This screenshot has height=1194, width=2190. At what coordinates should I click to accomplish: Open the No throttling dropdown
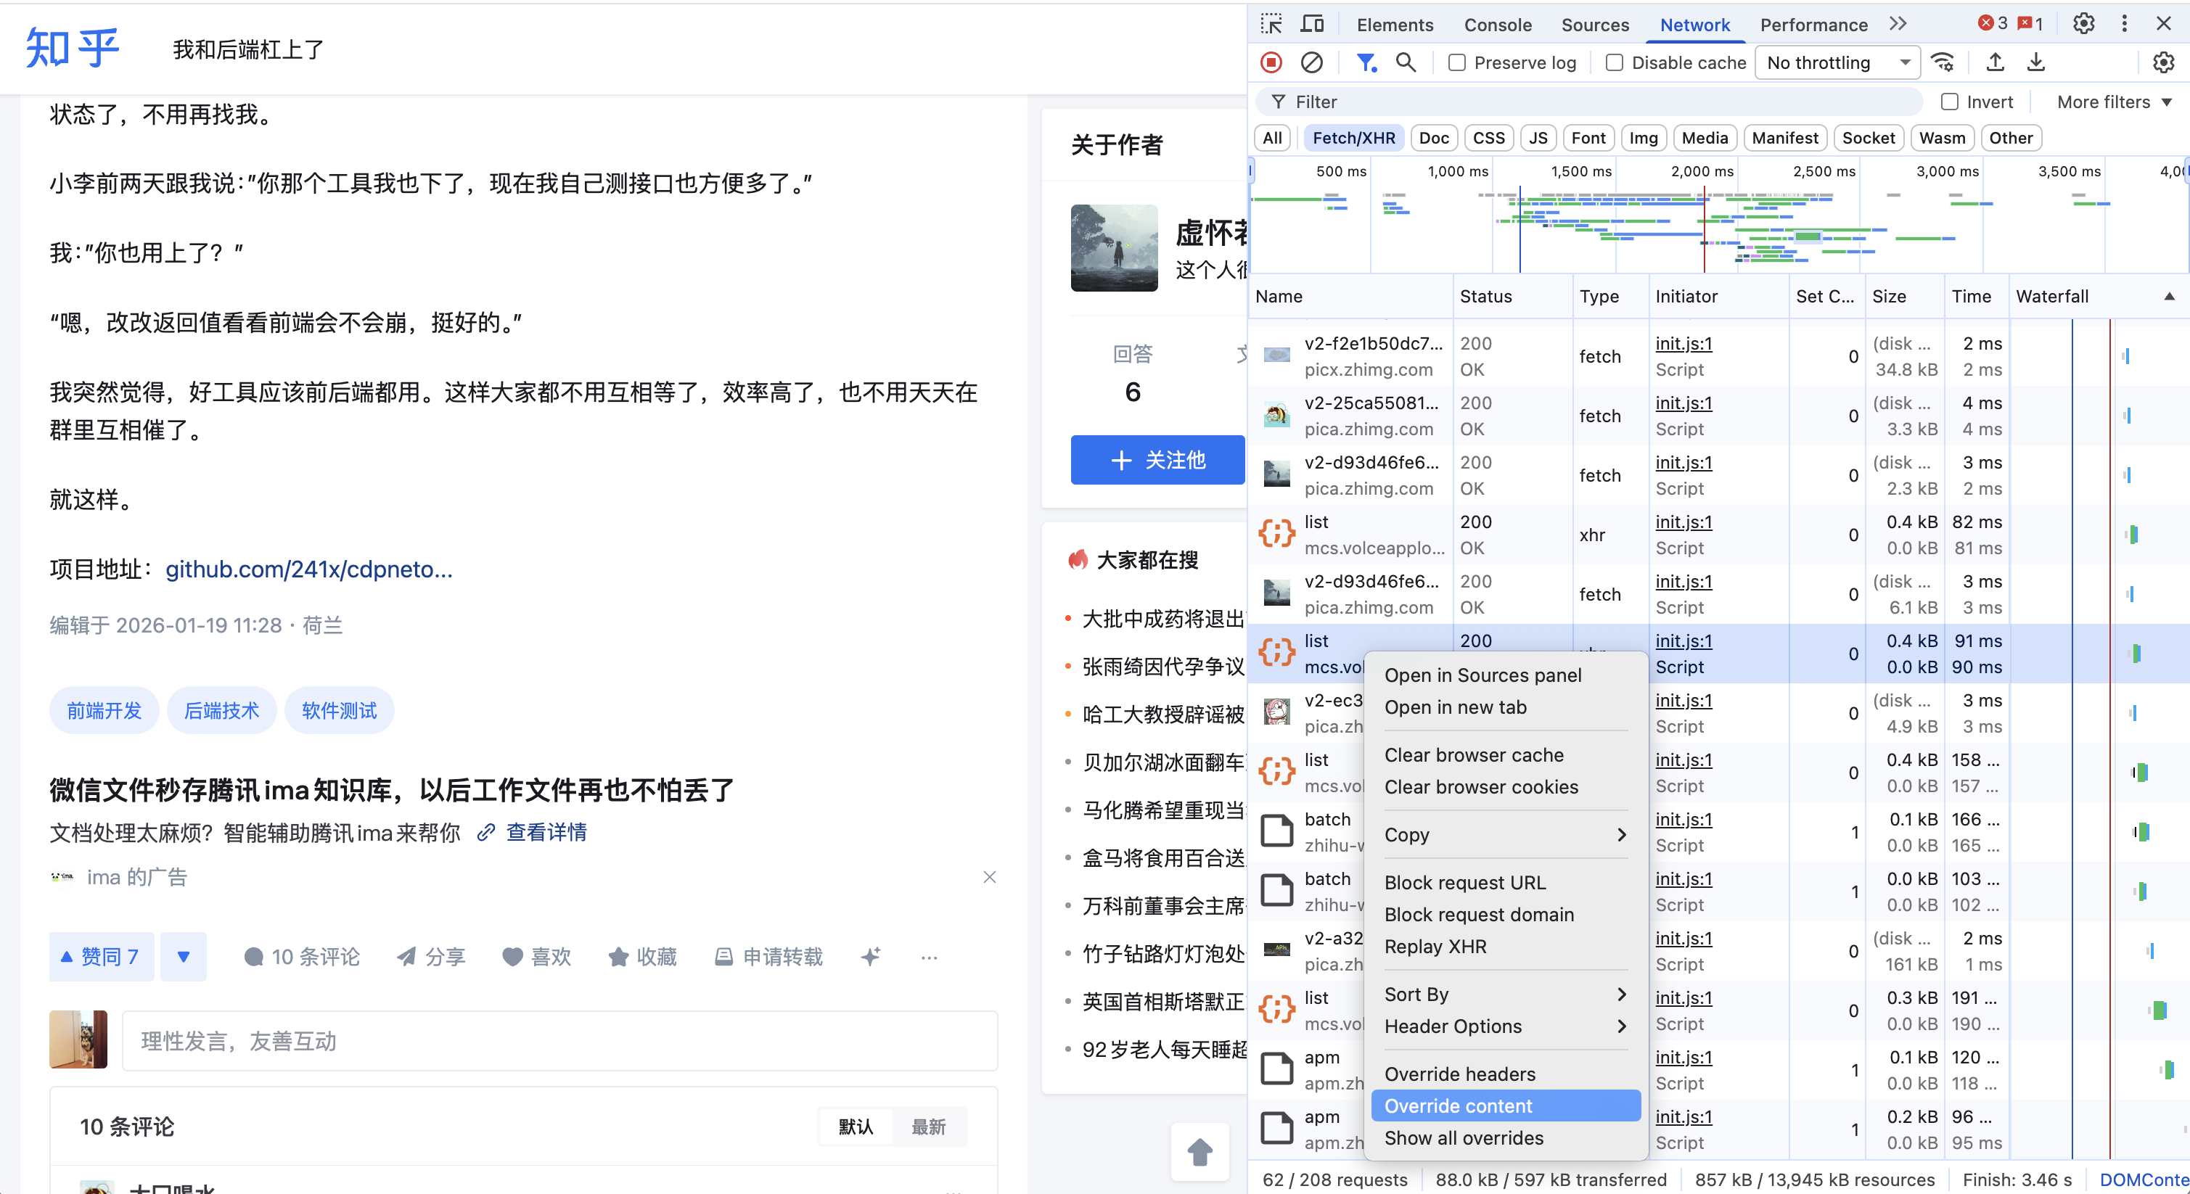click(x=1837, y=63)
